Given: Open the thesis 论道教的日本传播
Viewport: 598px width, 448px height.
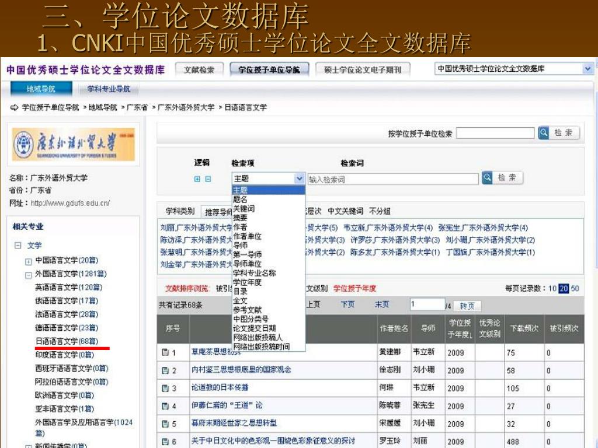Looking at the screenshot, I should (x=220, y=387).
